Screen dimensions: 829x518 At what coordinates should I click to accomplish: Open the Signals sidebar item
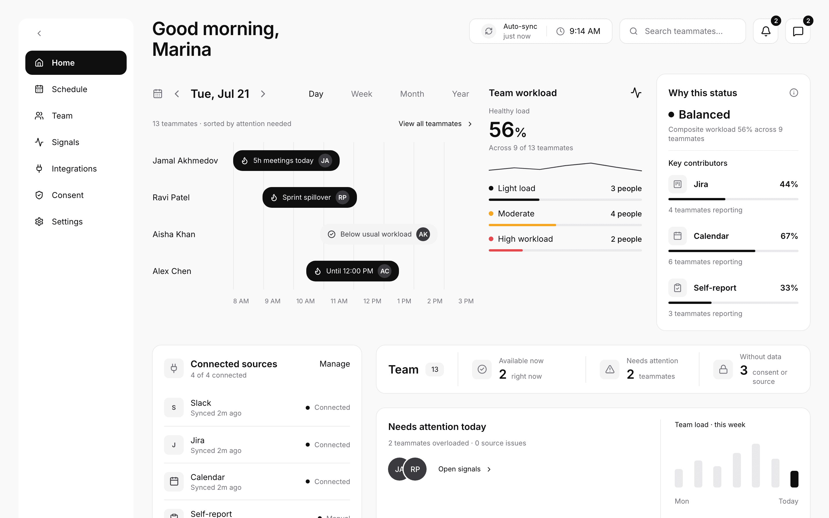(76, 142)
